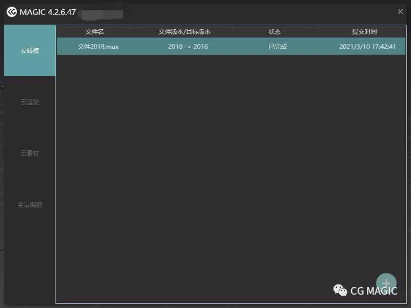Open the 云渲染 tab
This screenshot has height=308, width=411.
(x=30, y=102)
